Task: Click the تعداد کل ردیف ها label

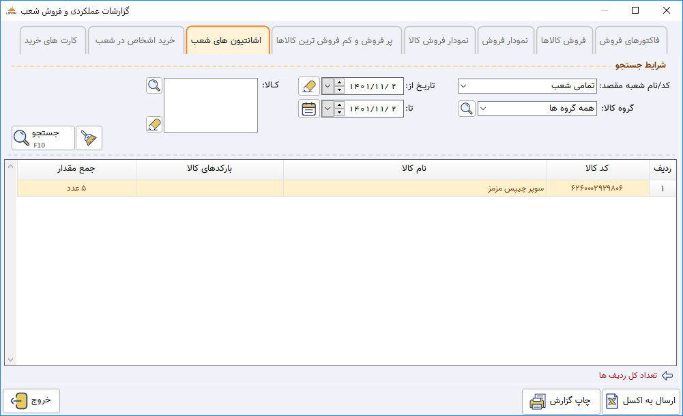Action: tap(628, 376)
